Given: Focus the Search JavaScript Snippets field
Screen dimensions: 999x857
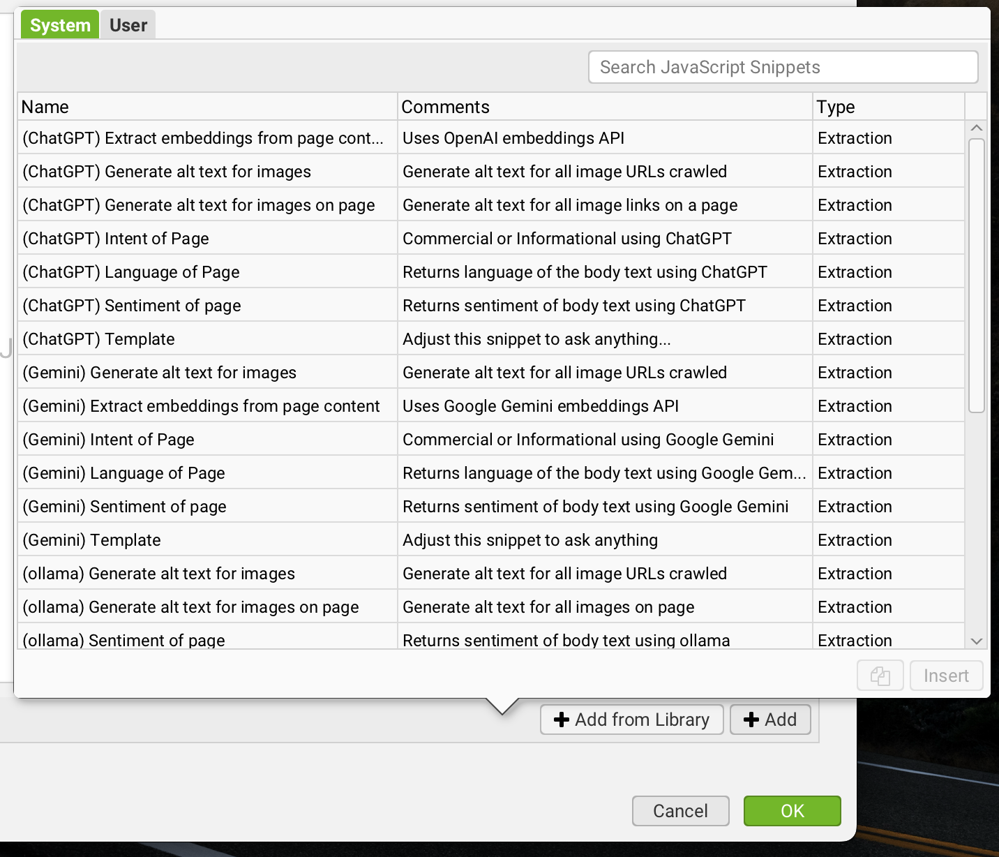Looking at the screenshot, I should 783,67.
